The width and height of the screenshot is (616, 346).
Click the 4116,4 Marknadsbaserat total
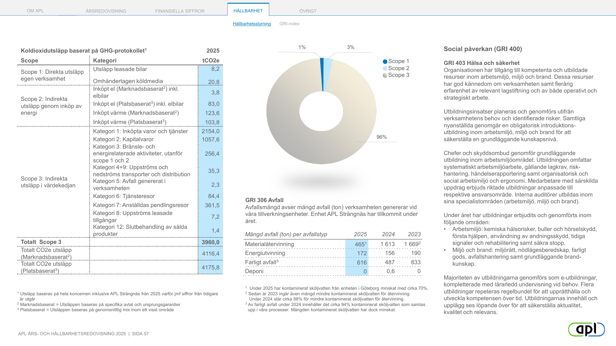(x=211, y=254)
